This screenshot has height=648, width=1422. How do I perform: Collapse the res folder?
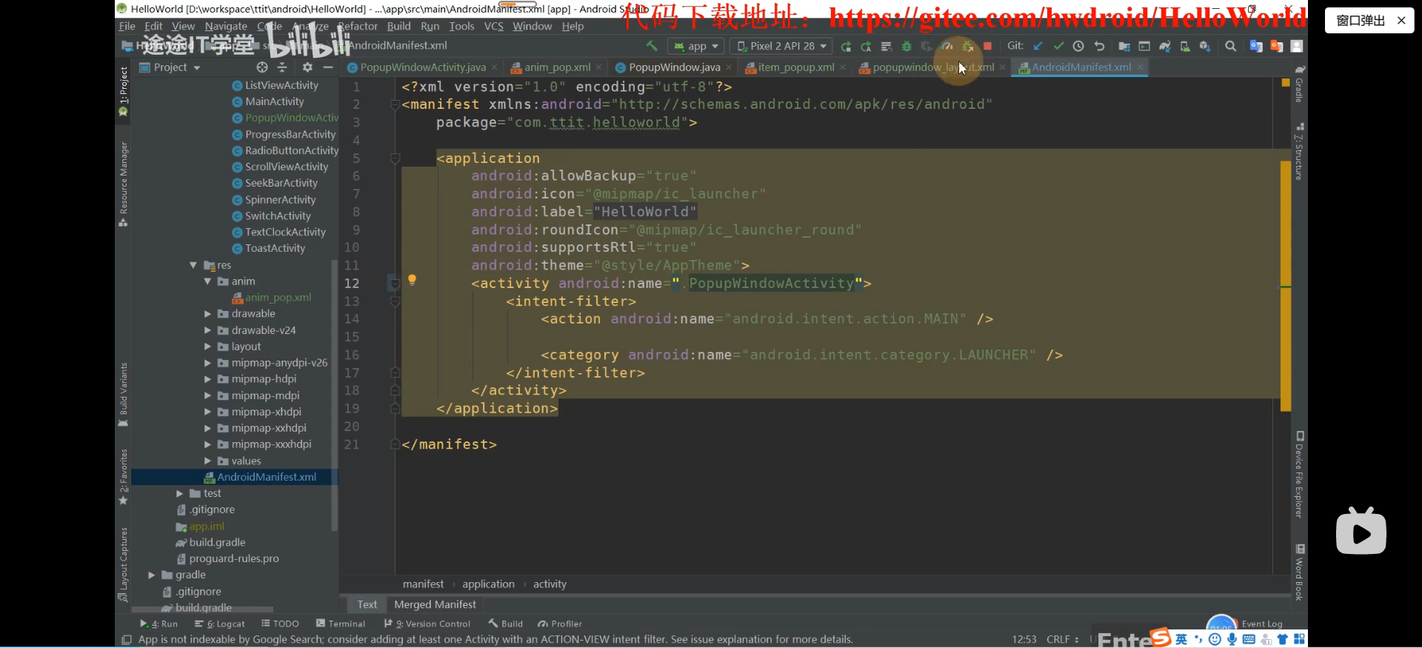[193, 265]
